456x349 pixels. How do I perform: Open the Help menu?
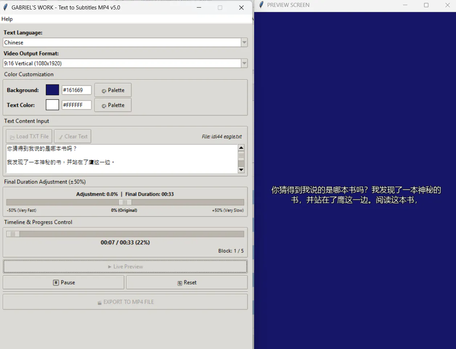(x=7, y=19)
